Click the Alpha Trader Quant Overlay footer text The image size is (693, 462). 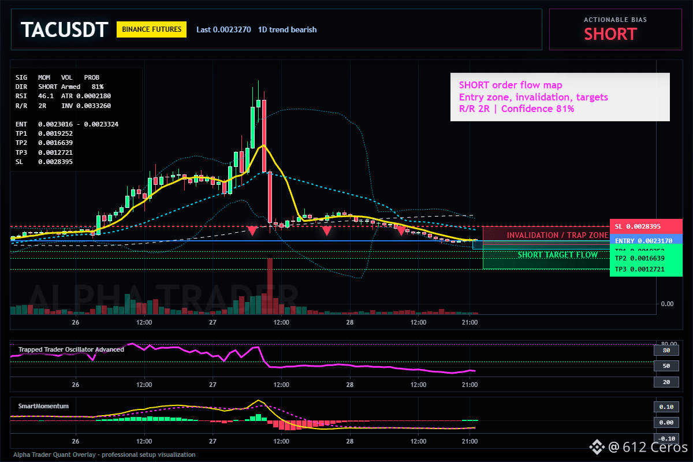click(x=105, y=455)
